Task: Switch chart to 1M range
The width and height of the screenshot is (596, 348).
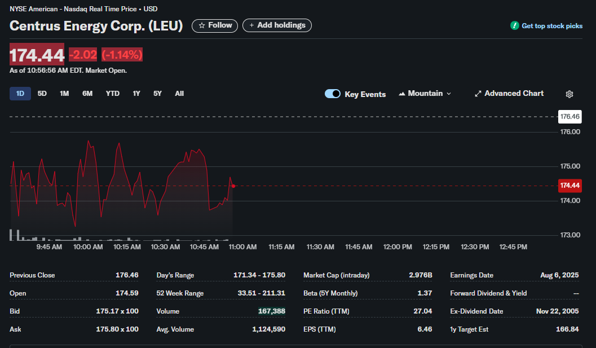Action: click(64, 94)
